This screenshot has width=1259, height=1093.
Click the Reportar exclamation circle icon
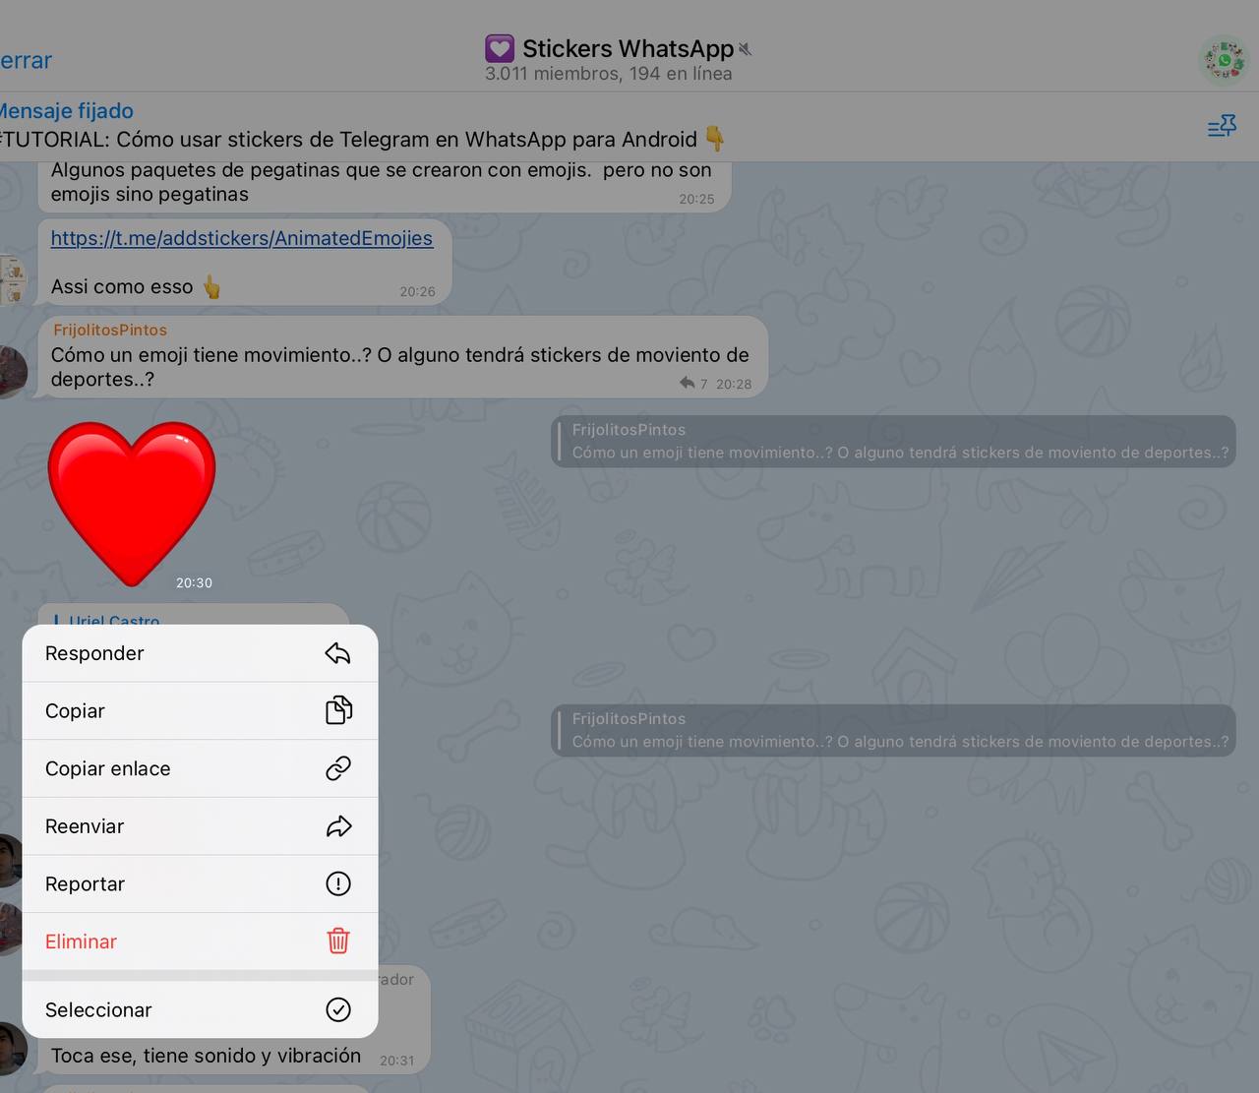coord(338,883)
